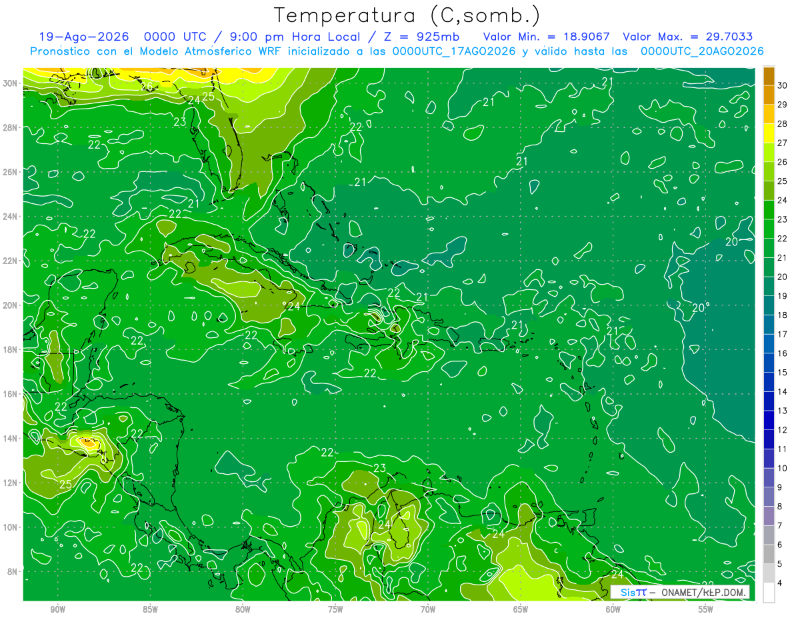Click longitude axis label "70W"
Screen dimensions: 800x618
tap(428, 609)
